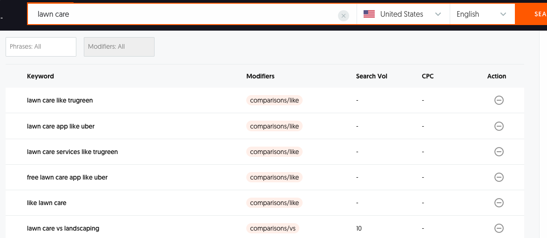Open the Modifiers: All filter
The image size is (547, 238).
pyautogui.click(x=119, y=47)
